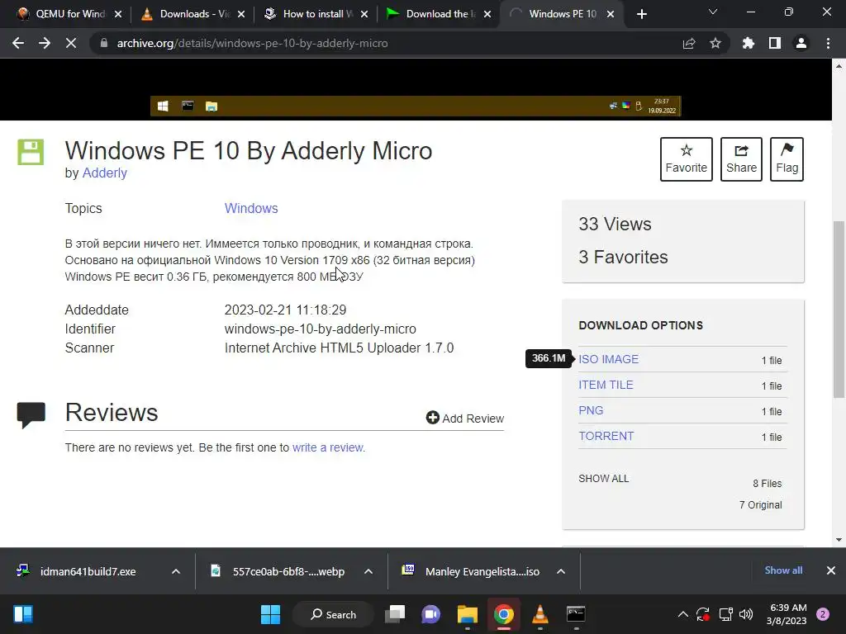Stop loading the page

point(71,43)
